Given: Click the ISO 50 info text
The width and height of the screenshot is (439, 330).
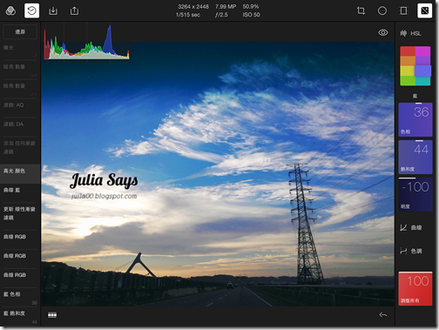Looking at the screenshot, I should click(x=251, y=15).
